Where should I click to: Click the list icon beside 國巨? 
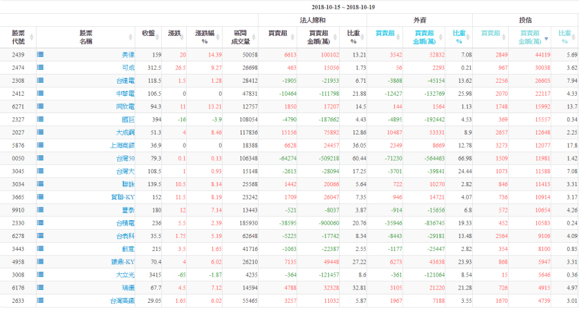[x=41, y=119]
